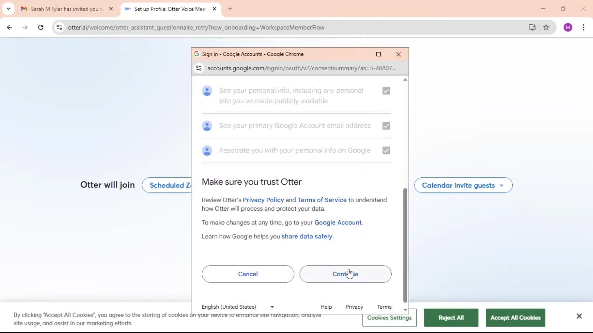
Task: Click Accept All Cookies
Action: 515,318
